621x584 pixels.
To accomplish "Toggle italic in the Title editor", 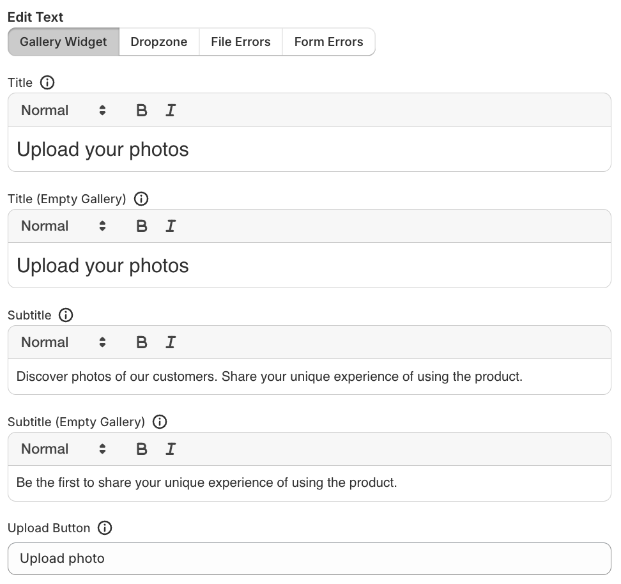I will click(170, 110).
